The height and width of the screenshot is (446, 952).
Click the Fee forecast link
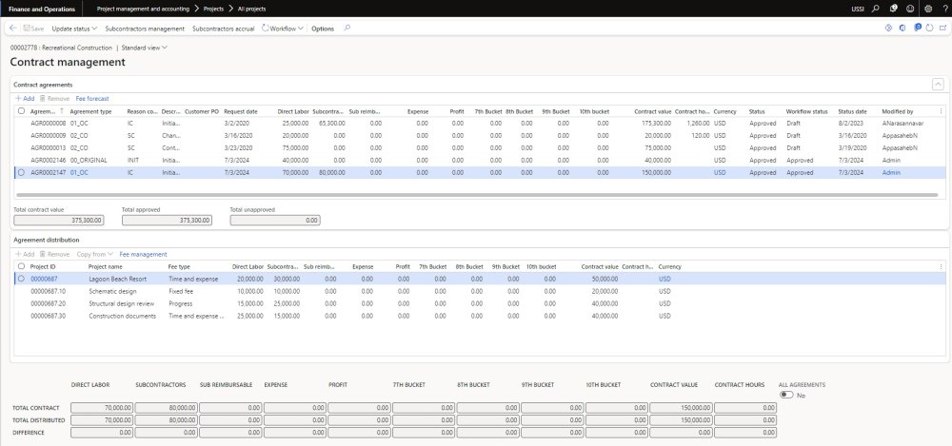(x=92, y=98)
